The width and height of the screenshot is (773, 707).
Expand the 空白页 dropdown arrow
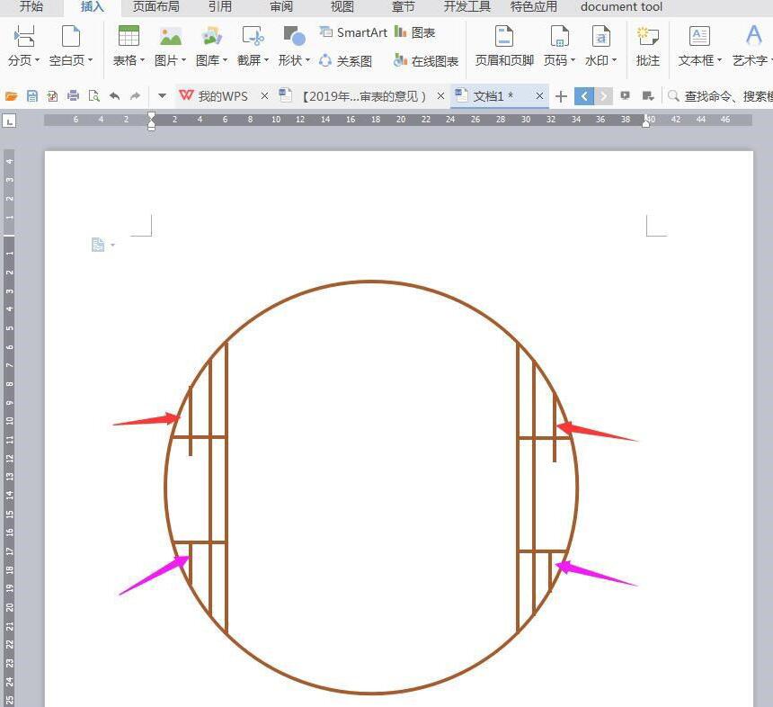tap(90, 60)
